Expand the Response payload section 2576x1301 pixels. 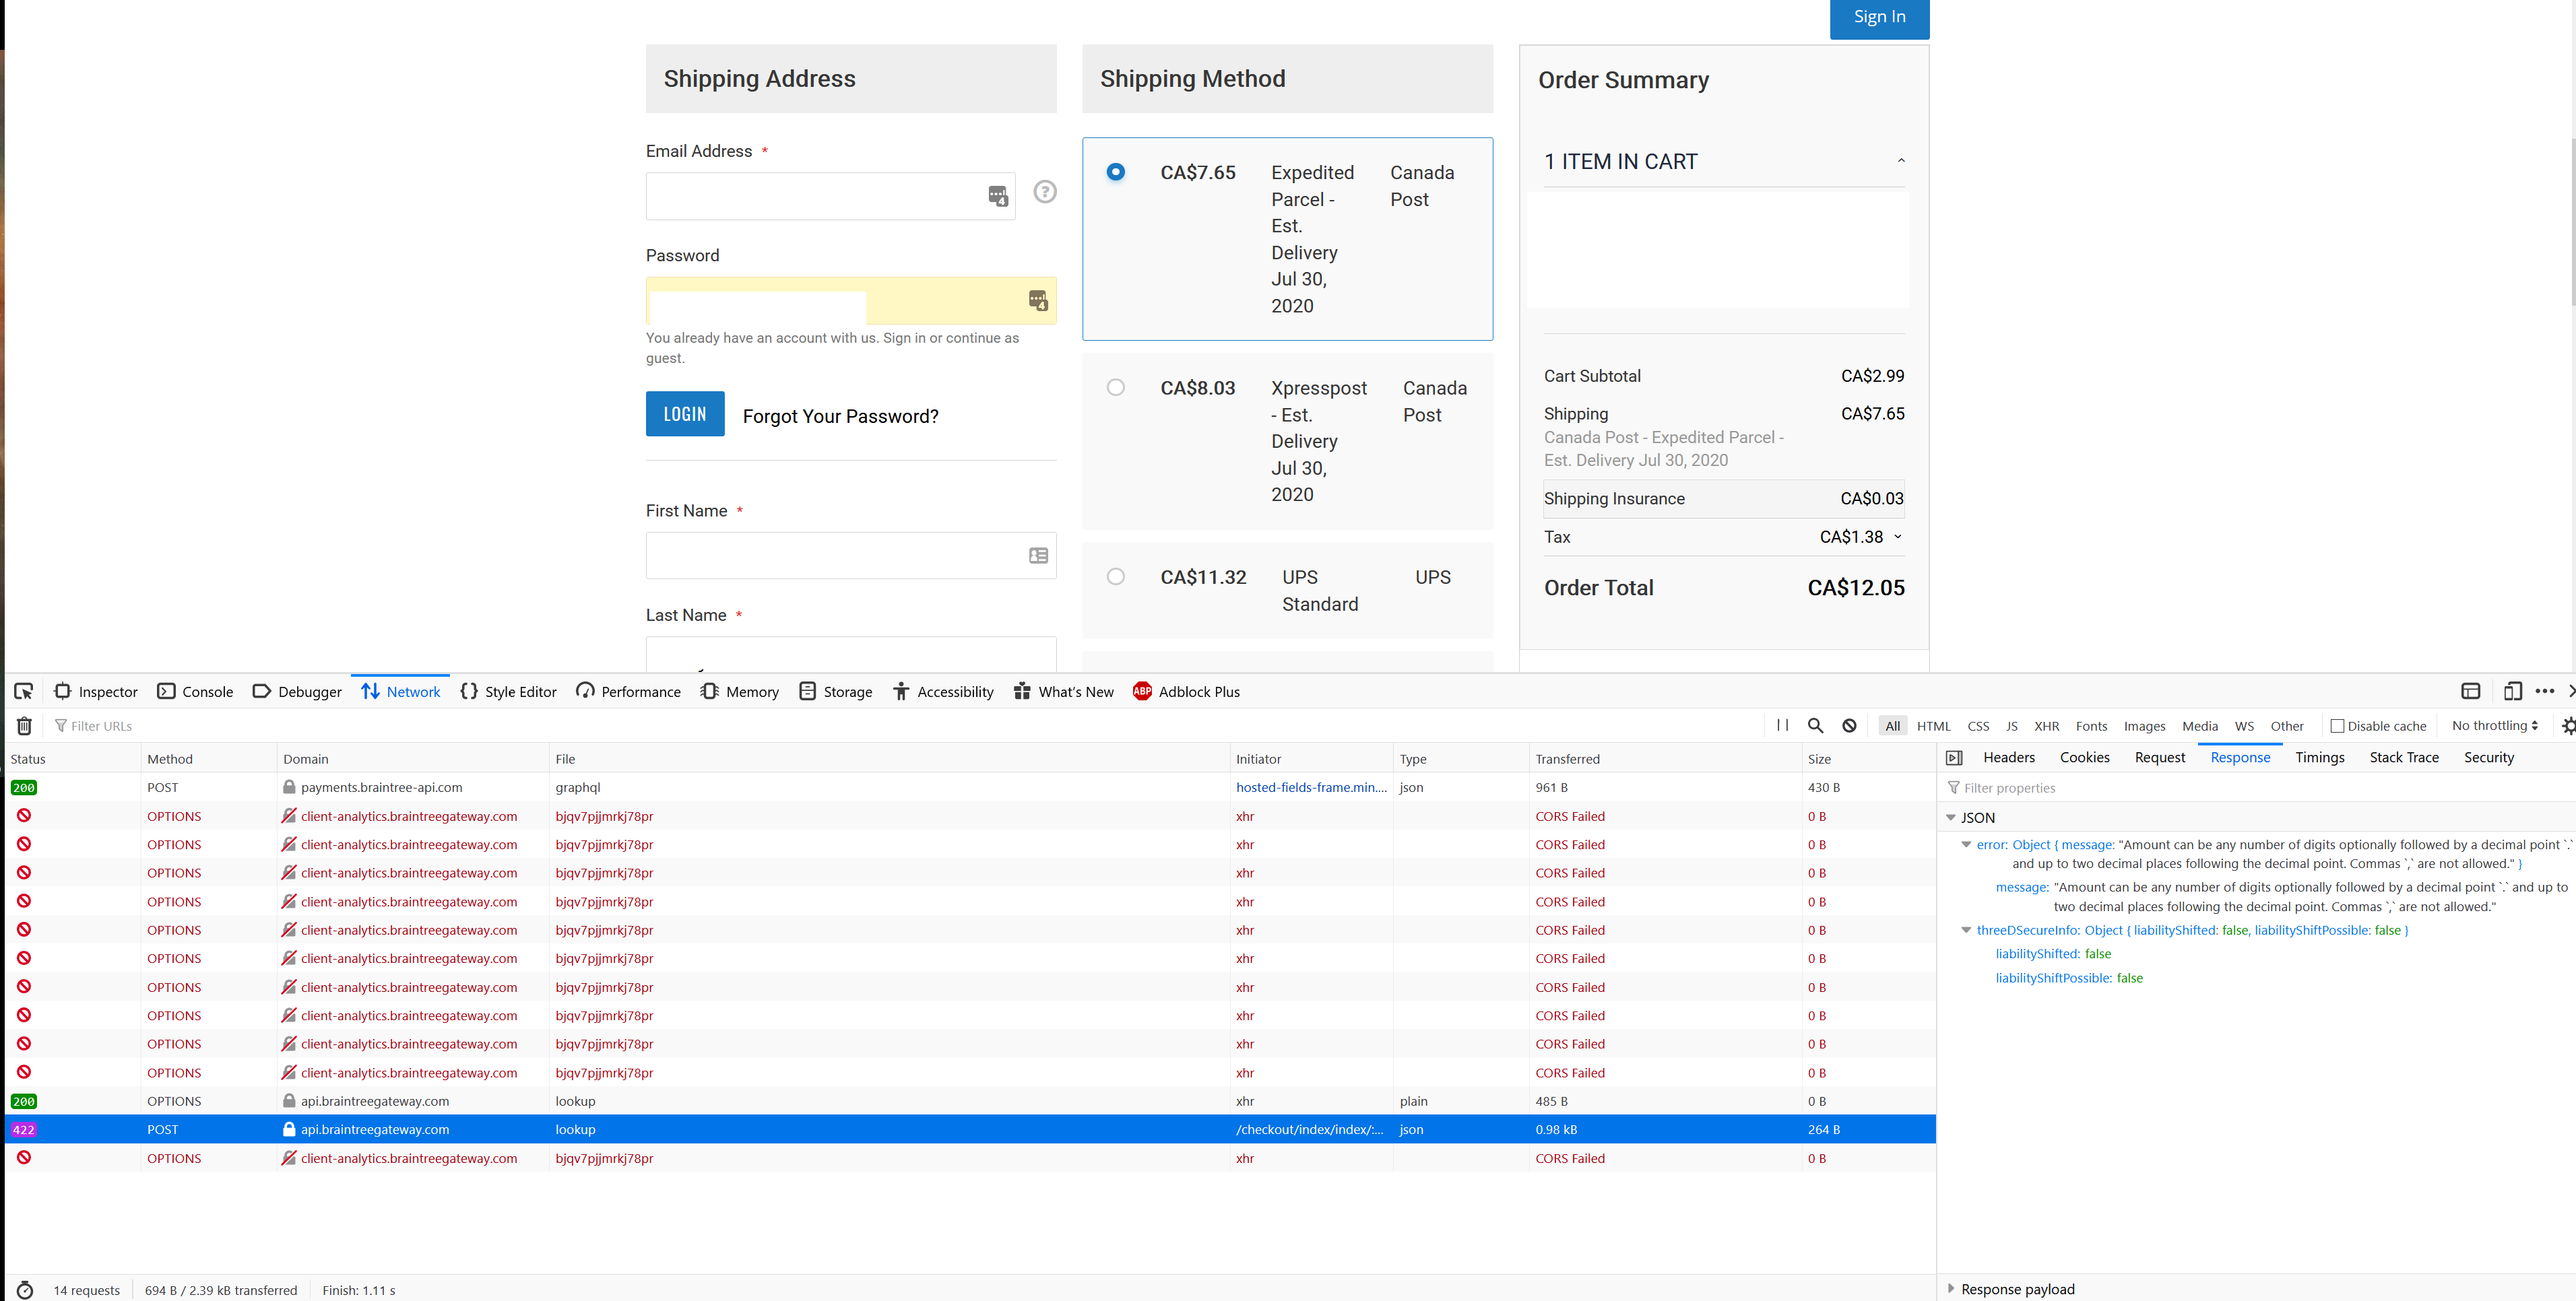click(x=1950, y=1289)
